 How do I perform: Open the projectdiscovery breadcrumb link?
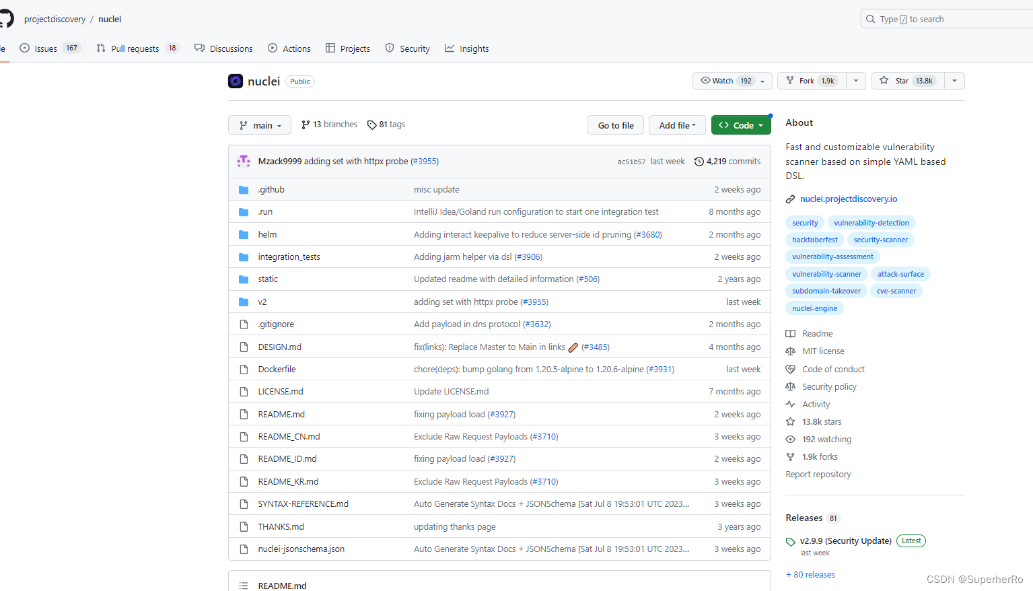55,19
